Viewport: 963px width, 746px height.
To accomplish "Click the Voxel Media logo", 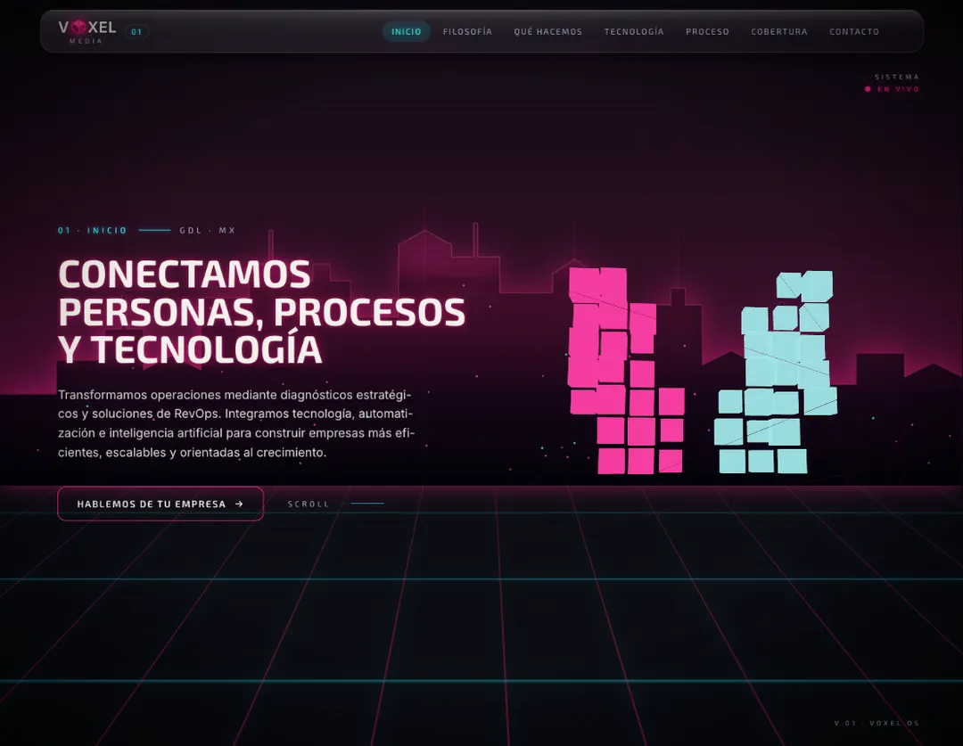I will point(87,31).
